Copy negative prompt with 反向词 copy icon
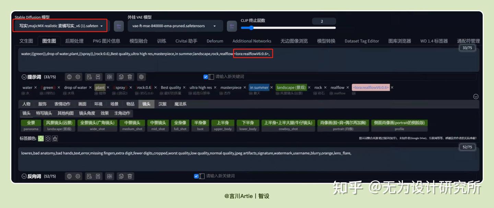Viewport: 494px width, 208px height. [x=121, y=176]
